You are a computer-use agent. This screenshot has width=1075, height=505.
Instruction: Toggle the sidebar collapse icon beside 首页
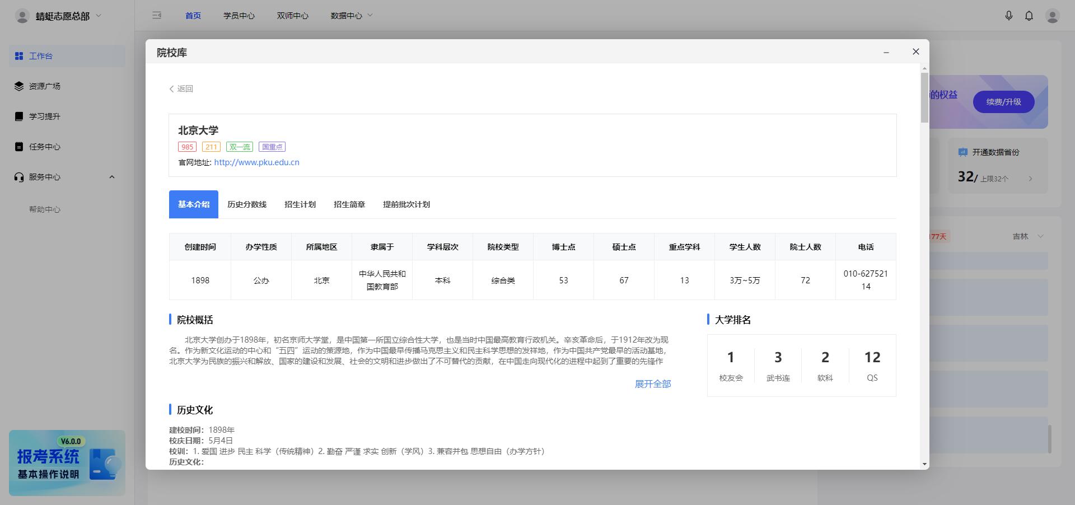[x=157, y=16]
